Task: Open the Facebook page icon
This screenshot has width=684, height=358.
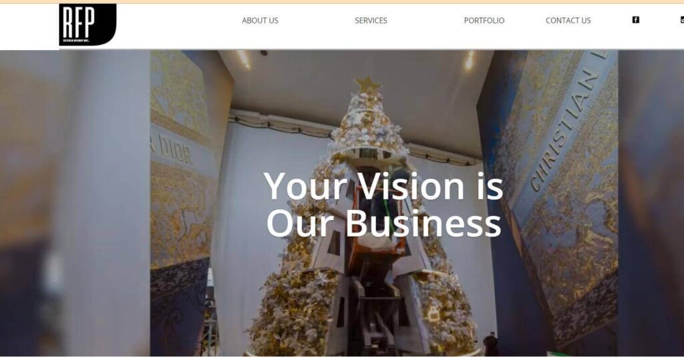Action: pyautogui.click(x=636, y=19)
